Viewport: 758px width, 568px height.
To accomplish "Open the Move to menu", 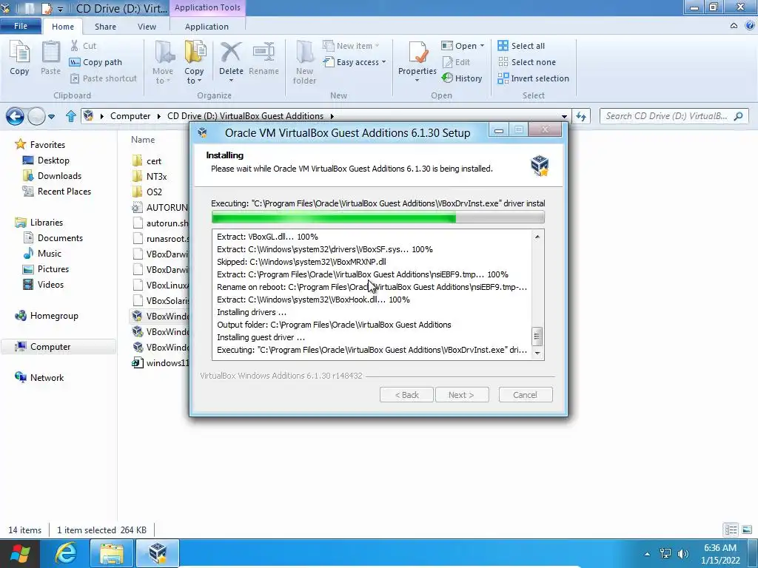I will coord(163,62).
